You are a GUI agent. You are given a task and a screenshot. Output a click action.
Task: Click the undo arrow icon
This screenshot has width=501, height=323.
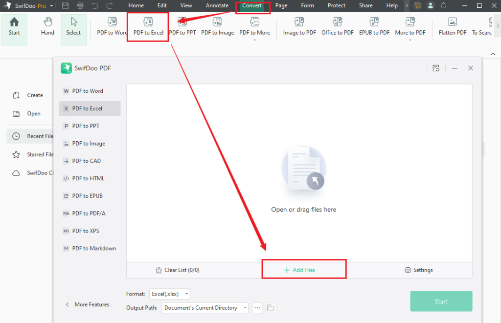pyautogui.click(x=95, y=5)
